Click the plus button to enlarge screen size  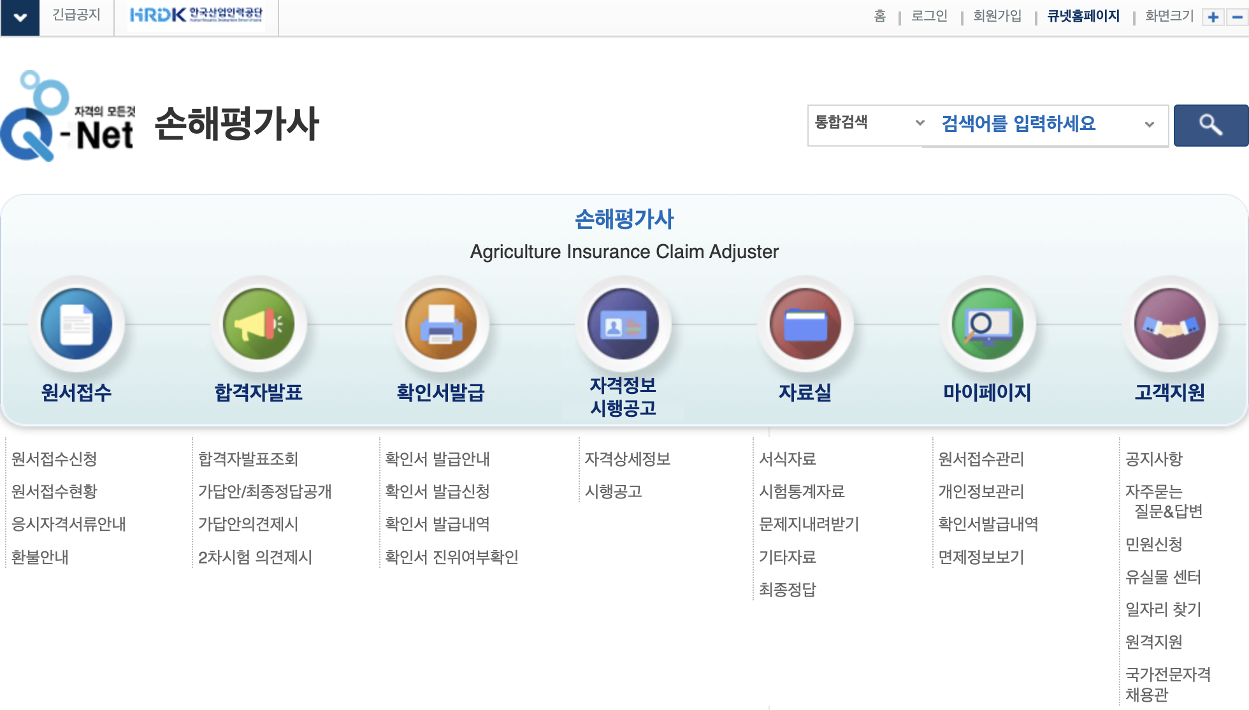tap(1213, 16)
